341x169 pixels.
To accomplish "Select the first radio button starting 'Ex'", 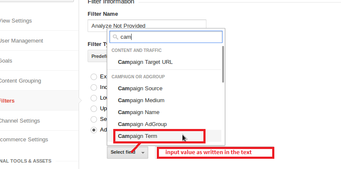I will point(94,77).
